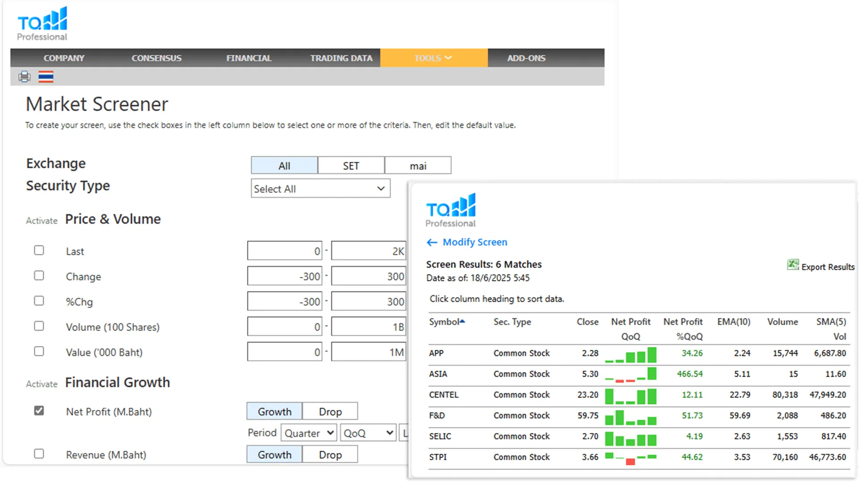Open the QoQ comparison dropdown
Screen dimensions: 859x483
(x=368, y=433)
